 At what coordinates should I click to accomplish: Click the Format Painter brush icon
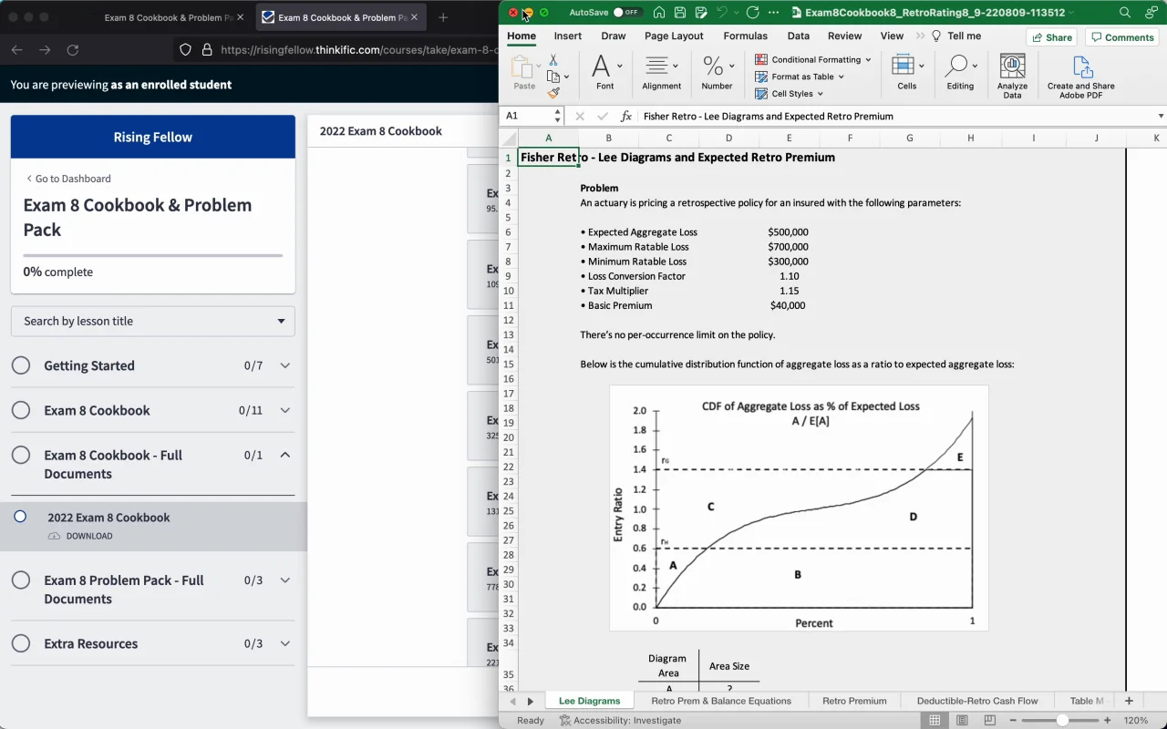[x=553, y=93]
